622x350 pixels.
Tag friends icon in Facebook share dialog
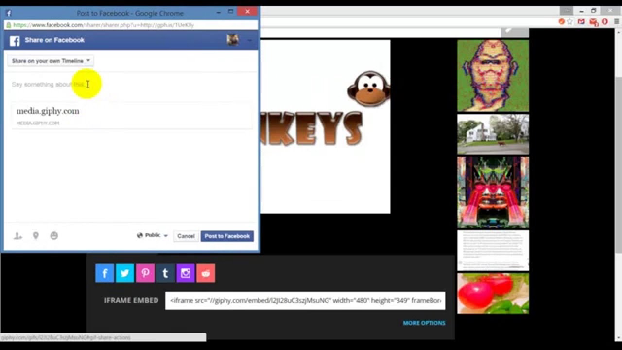tap(18, 236)
